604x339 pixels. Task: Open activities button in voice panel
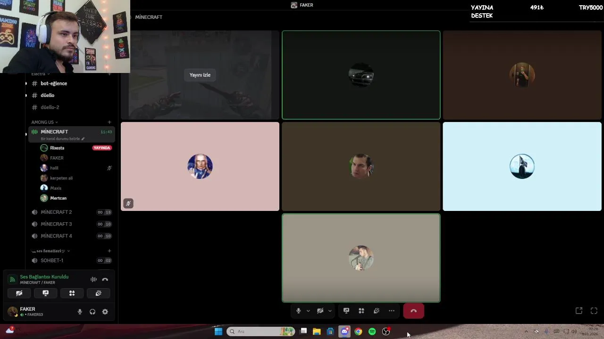(72, 293)
